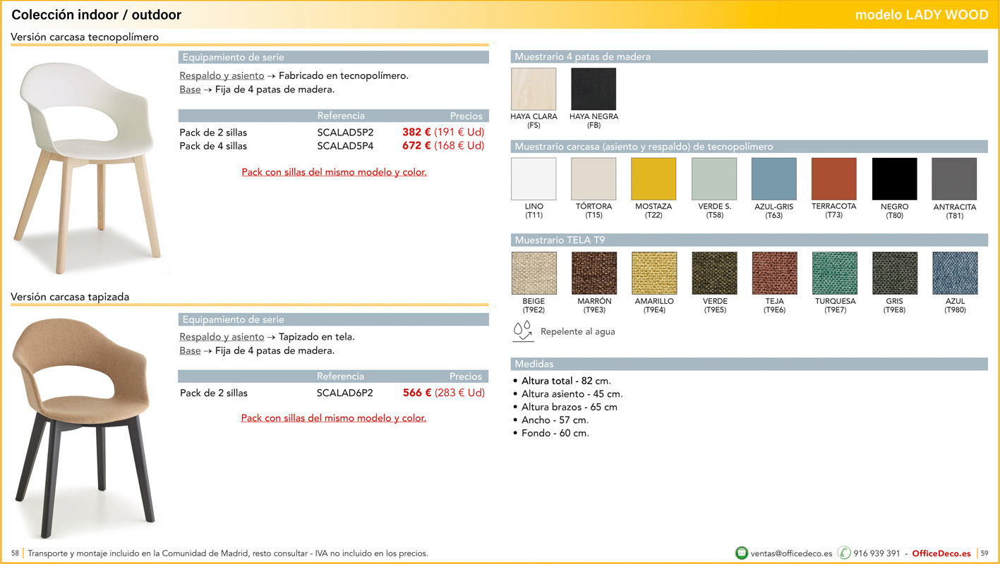The width and height of the screenshot is (1000, 564).
Task: Select the Mostaza T22 color swatch
Action: 653,179
